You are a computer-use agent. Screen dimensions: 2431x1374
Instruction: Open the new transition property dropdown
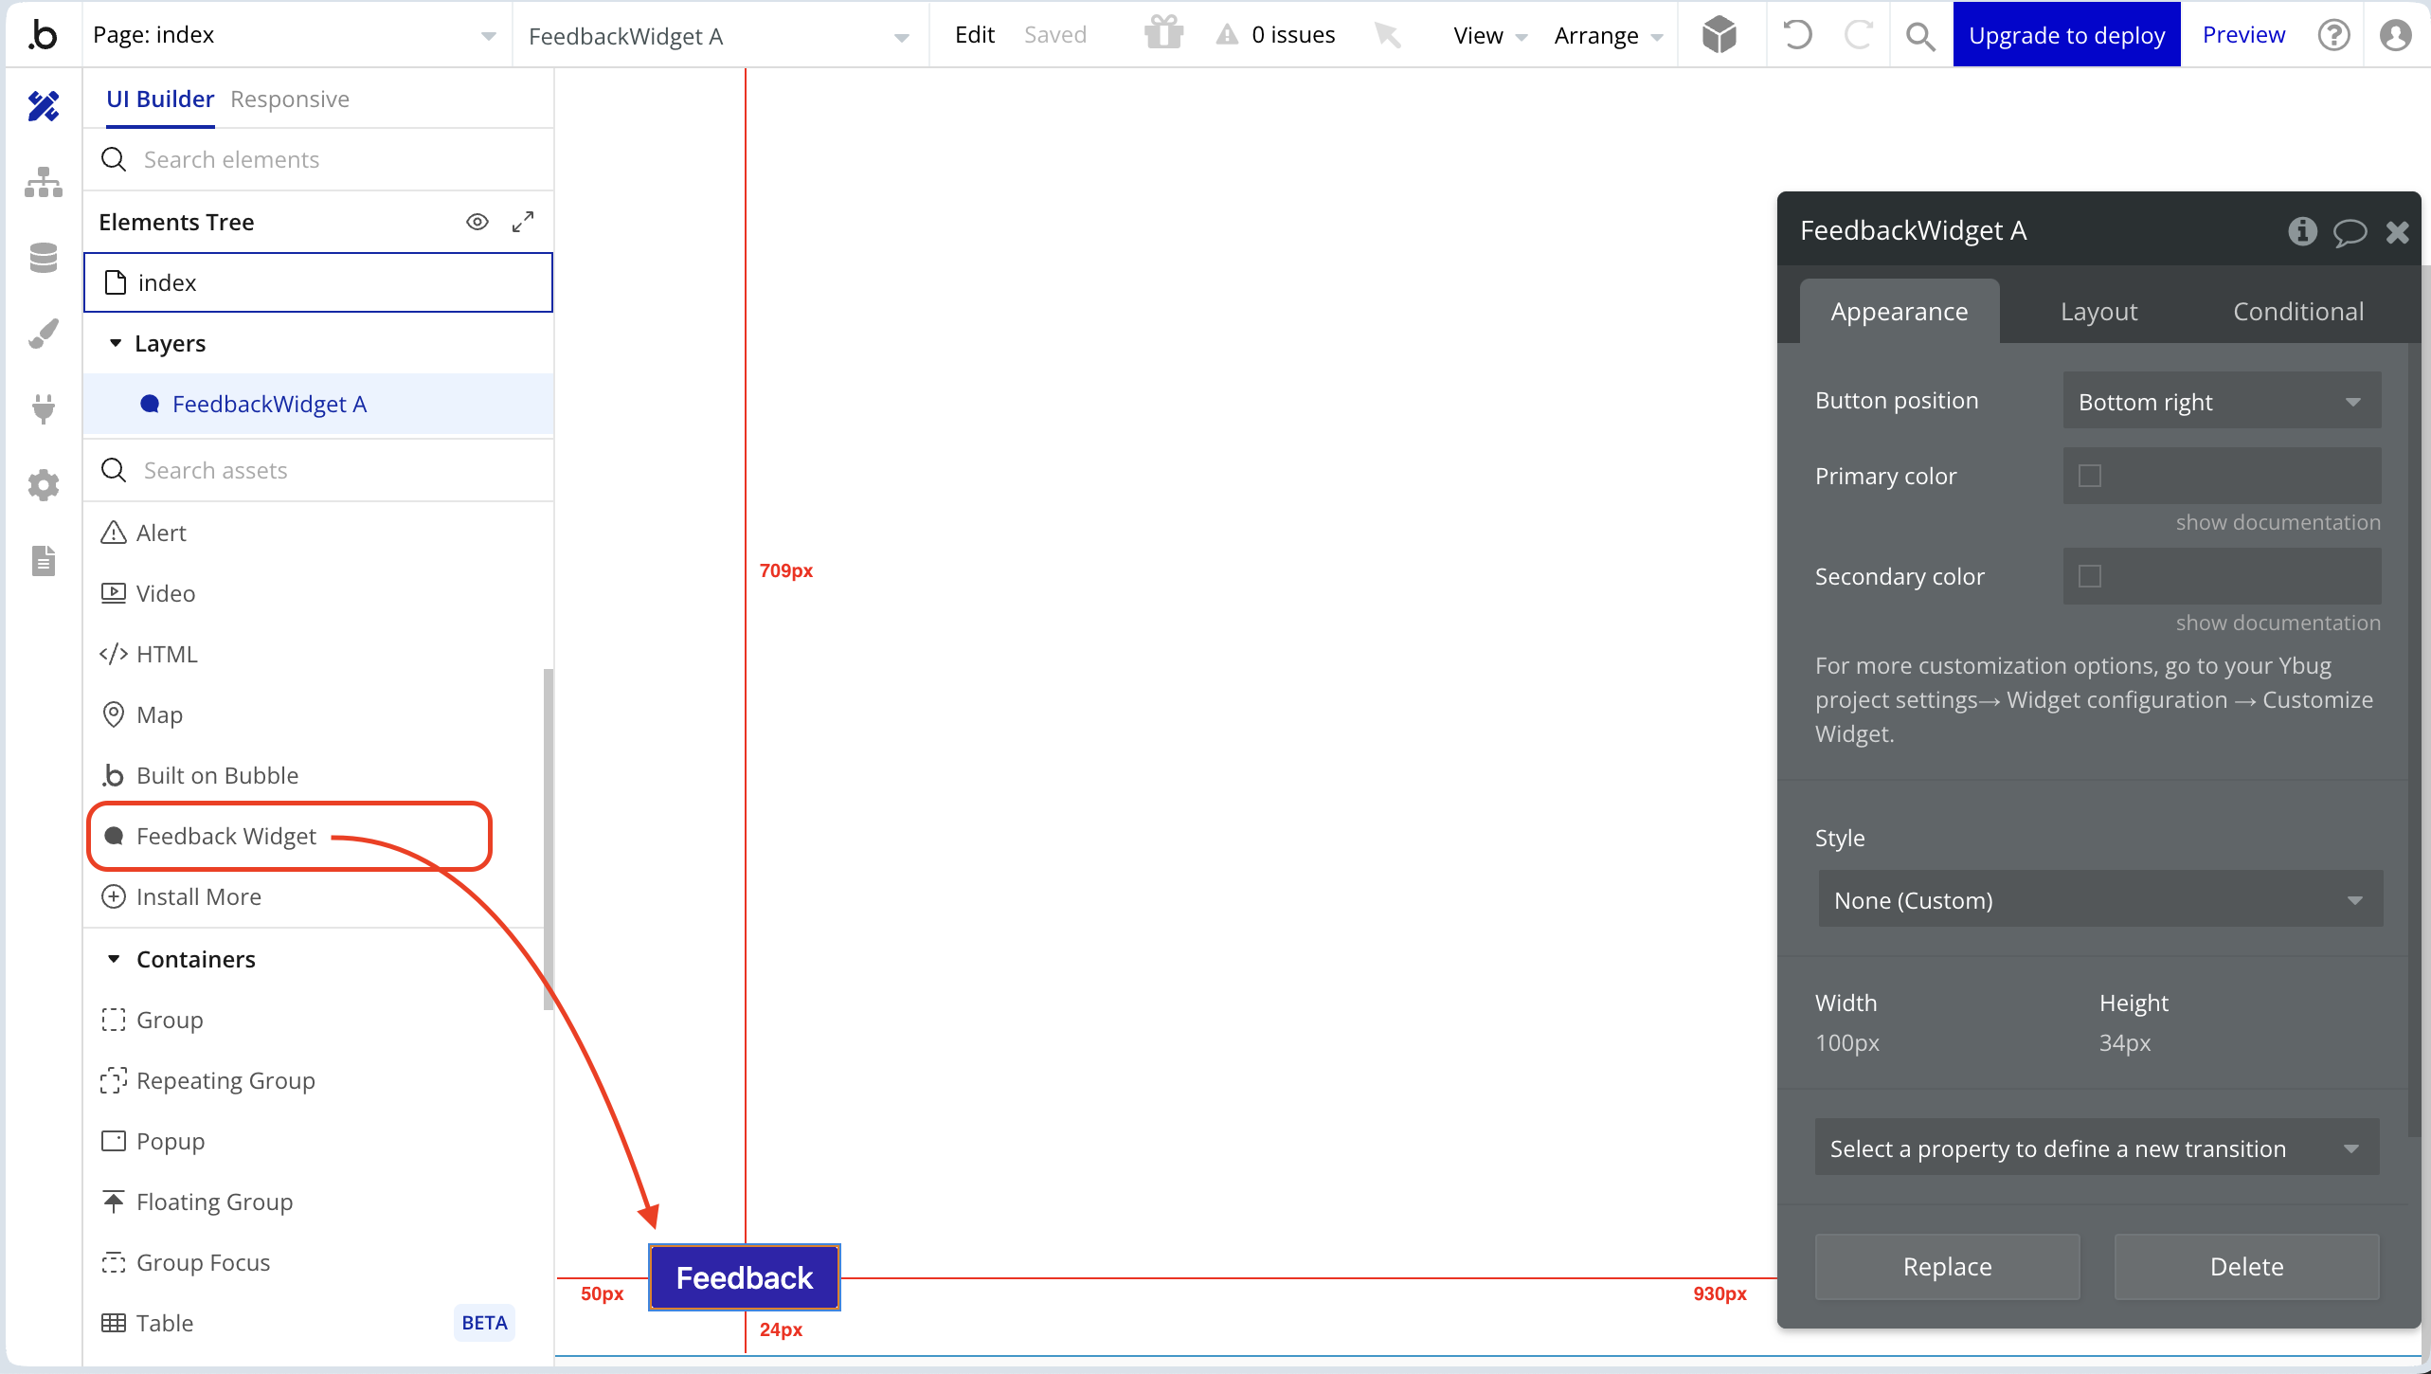2097,1148
